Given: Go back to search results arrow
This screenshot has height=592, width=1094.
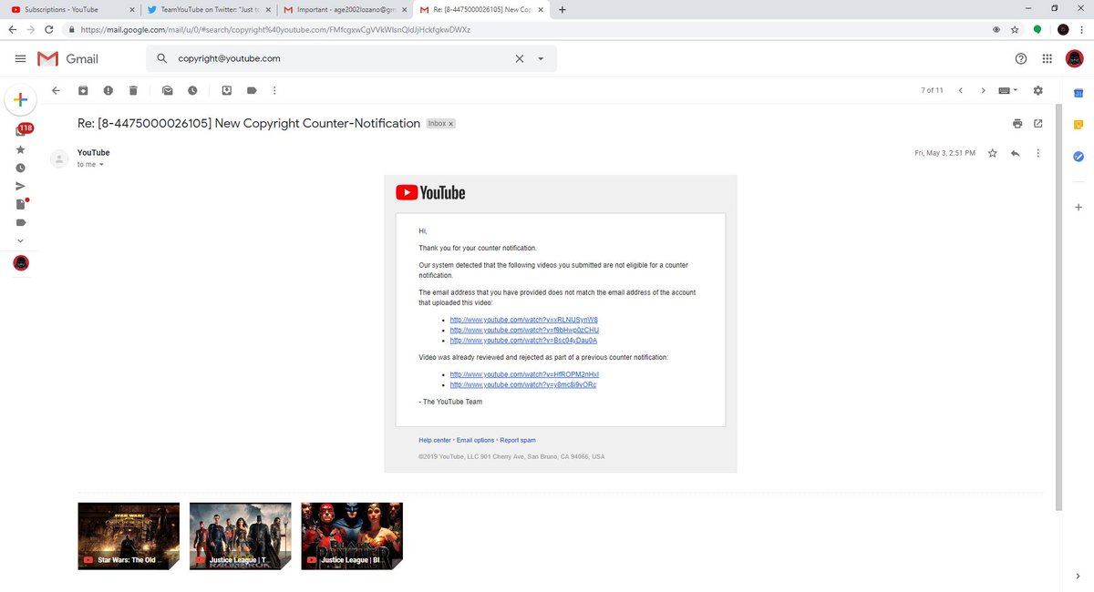Looking at the screenshot, I should point(56,90).
